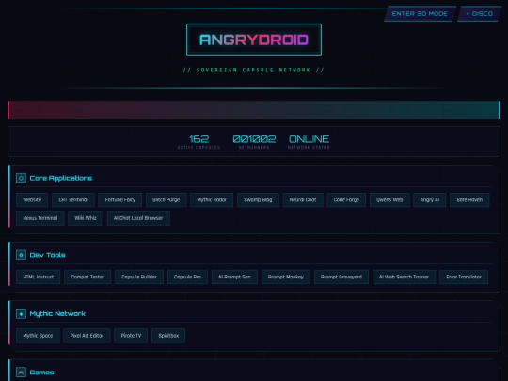
Task: Launch Mythic Radar
Action: 212,199
